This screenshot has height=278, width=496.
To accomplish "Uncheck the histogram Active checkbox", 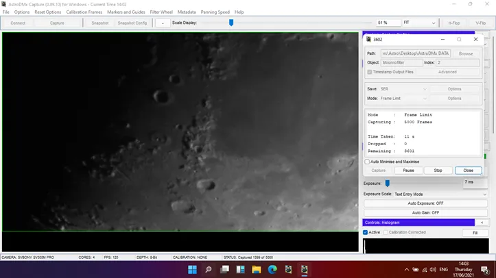I will [x=366, y=233].
